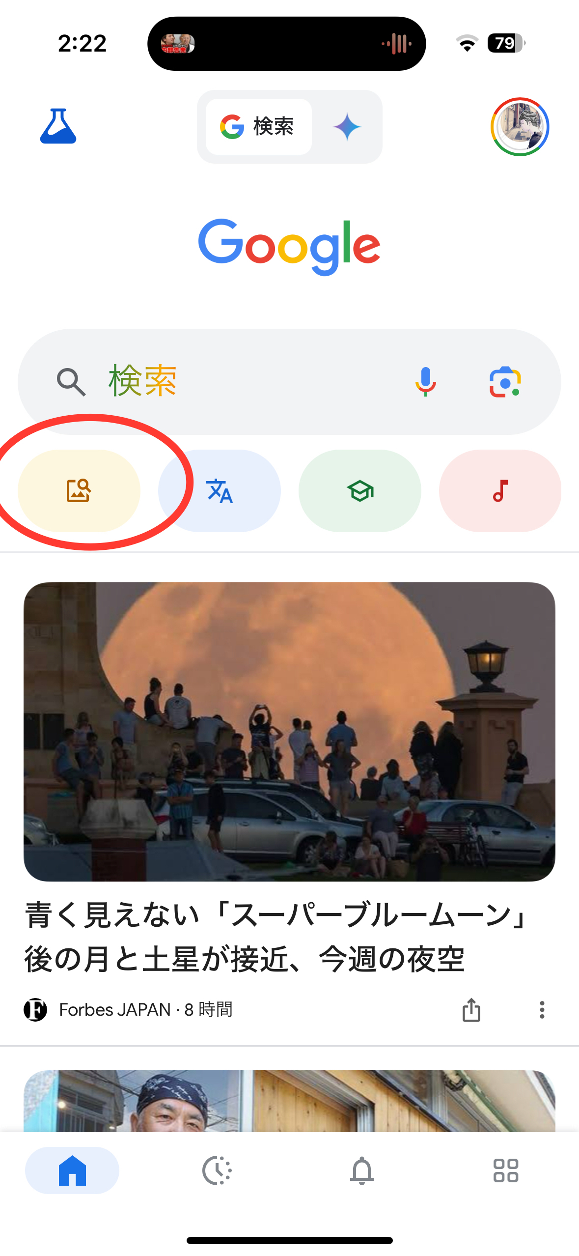Switch to Gemini sparkle mode
579x1256 pixels.
[x=347, y=127]
